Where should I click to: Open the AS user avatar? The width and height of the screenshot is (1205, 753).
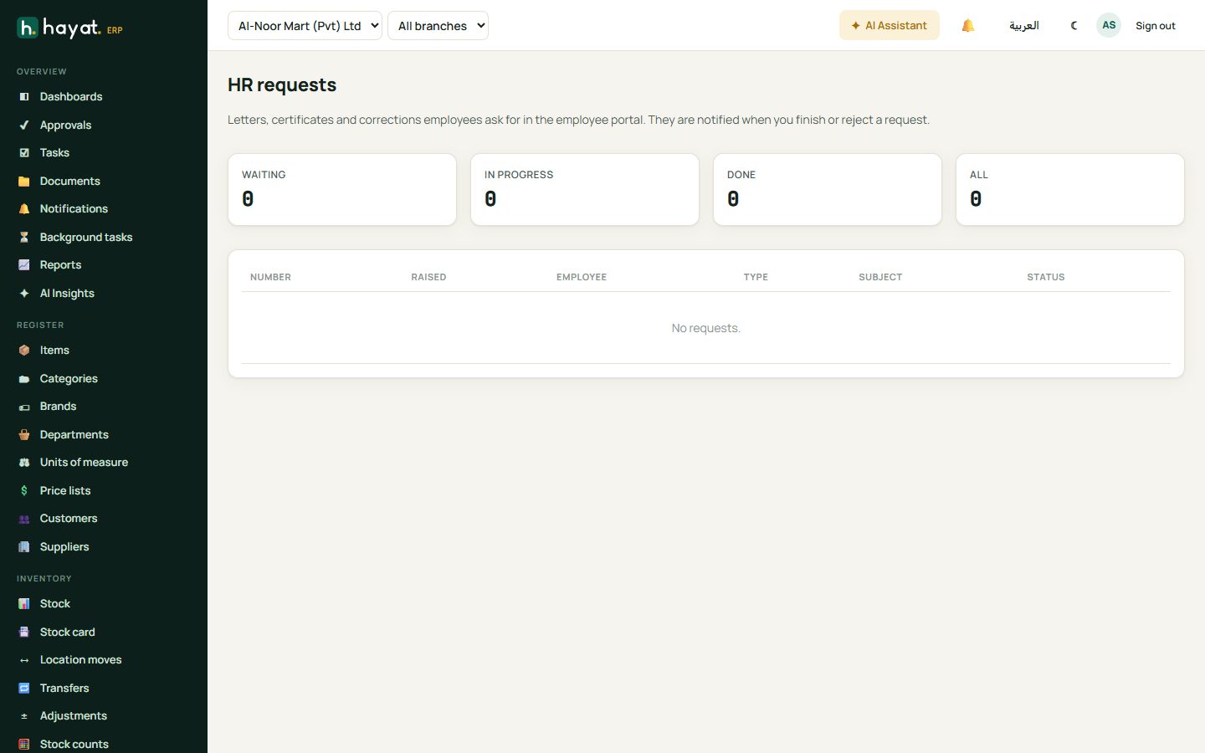click(x=1109, y=25)
